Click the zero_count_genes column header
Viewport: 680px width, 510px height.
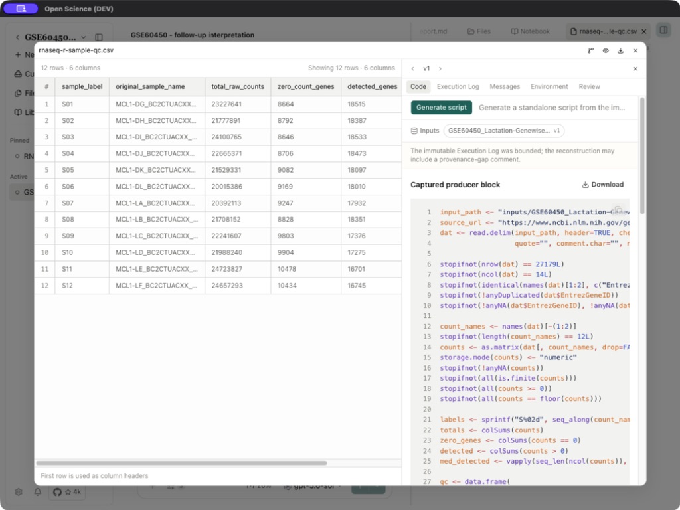(305, 87)
